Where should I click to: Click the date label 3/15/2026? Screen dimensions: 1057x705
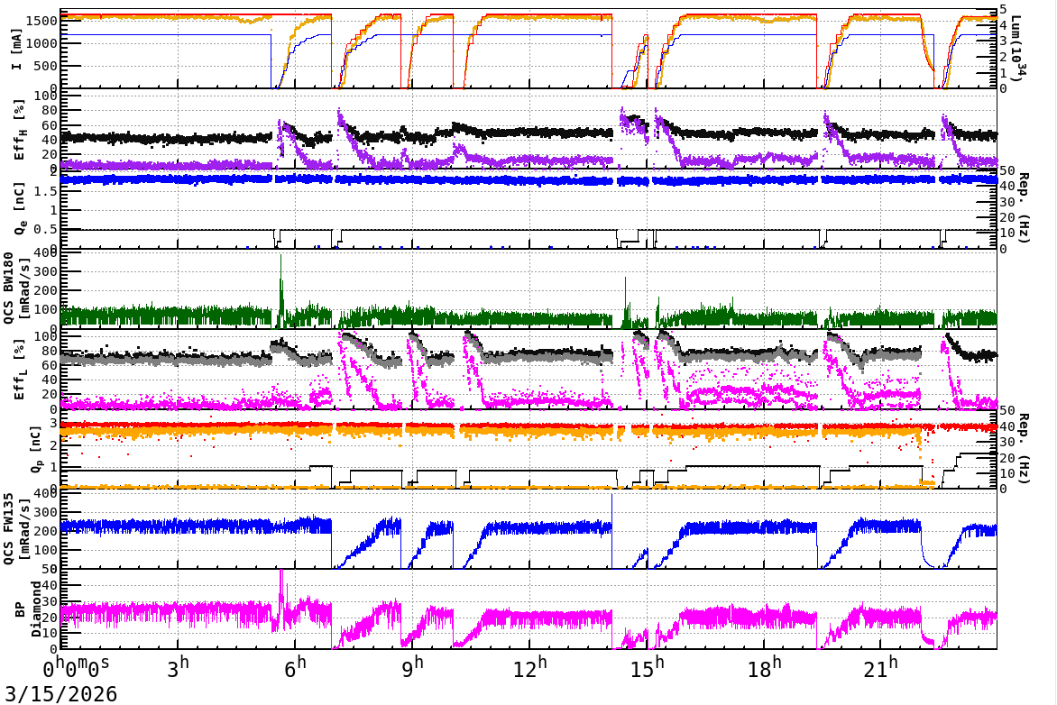pos(61,694)
